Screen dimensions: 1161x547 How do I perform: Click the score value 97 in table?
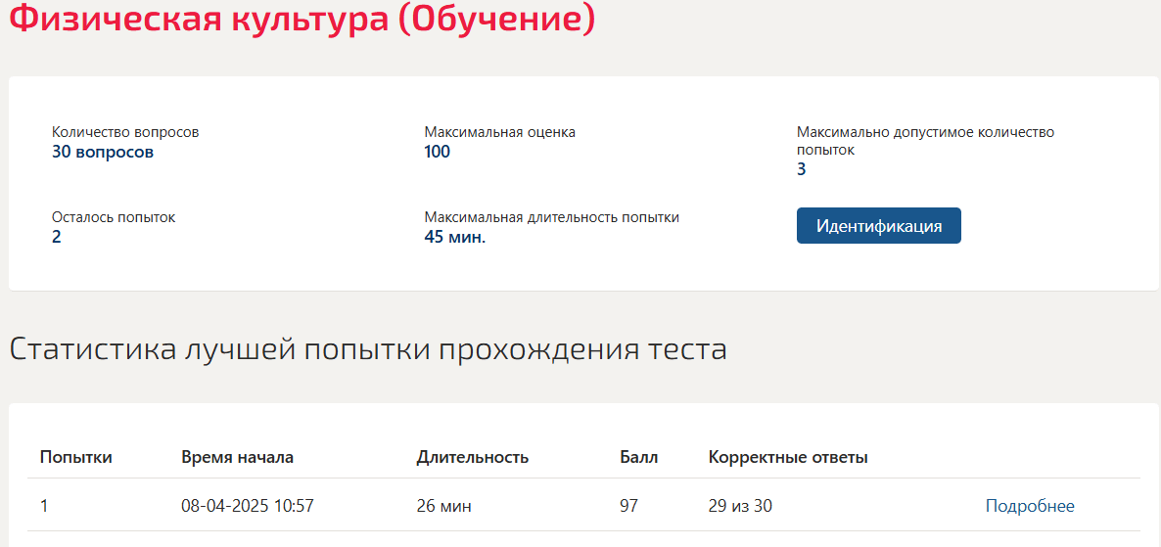tap(628, 506)
